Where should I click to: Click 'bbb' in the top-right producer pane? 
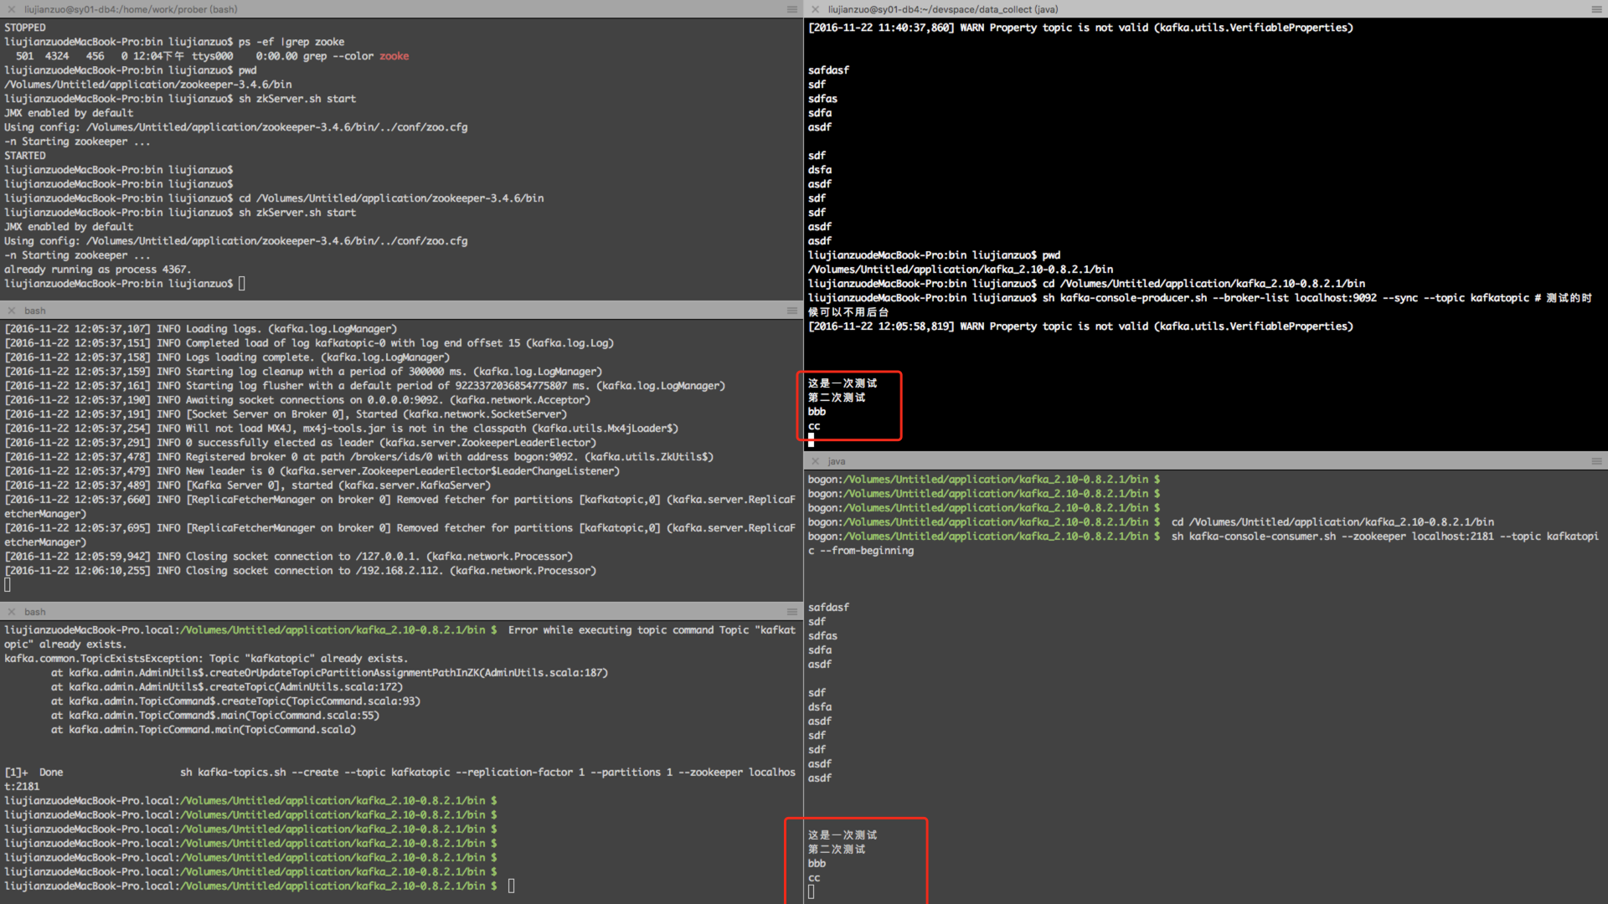[x=817, y=412]
